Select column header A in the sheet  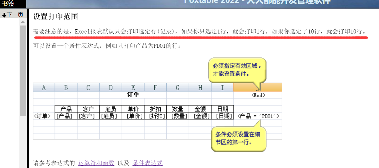44,88
